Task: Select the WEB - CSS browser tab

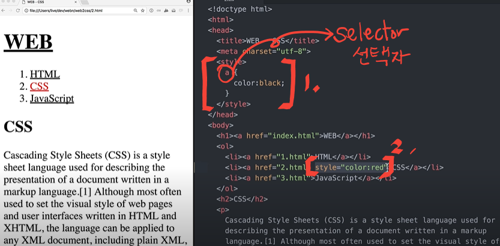Action: (x=48, y=2)
